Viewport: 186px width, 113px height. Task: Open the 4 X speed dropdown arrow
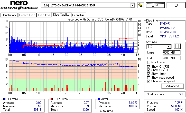(x=169, y=47)
